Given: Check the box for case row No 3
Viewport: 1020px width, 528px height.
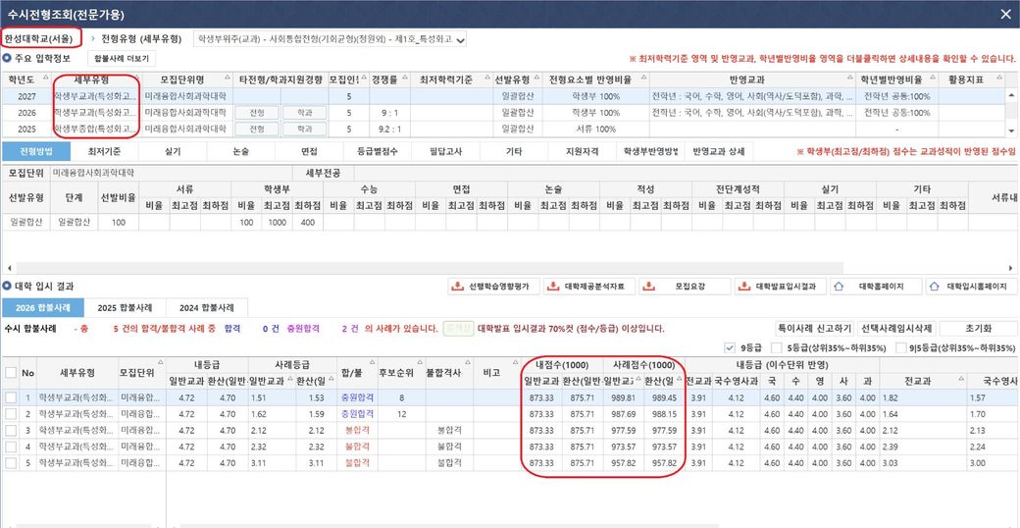Looking at the screenshot, I should point(11,430).
